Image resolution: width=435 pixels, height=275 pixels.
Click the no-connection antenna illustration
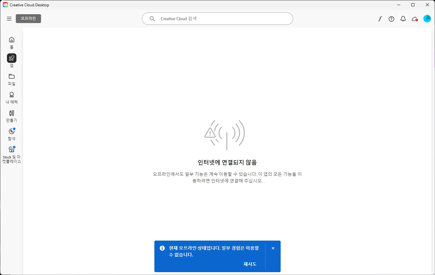click(225, 135)
